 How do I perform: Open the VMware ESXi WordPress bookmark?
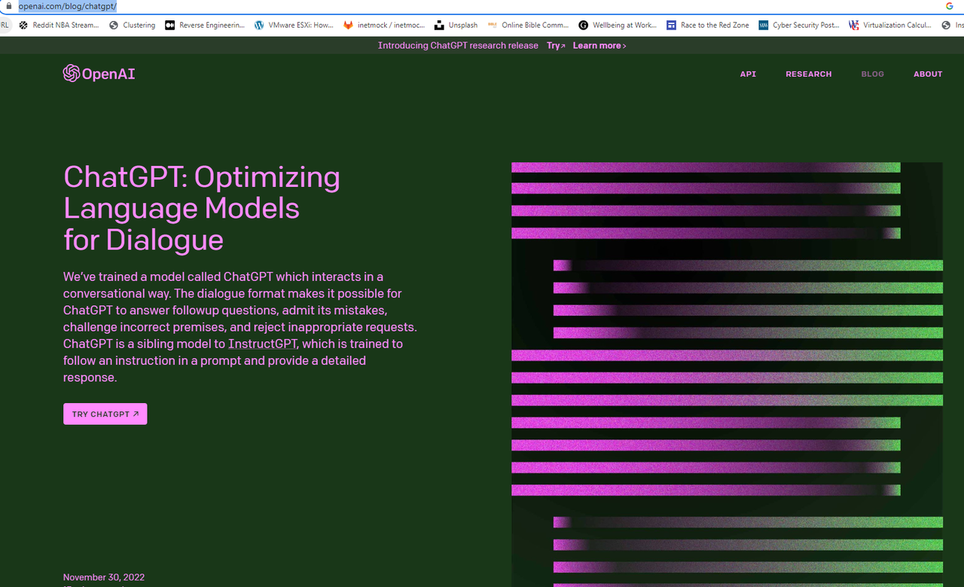tap(294, 25)
